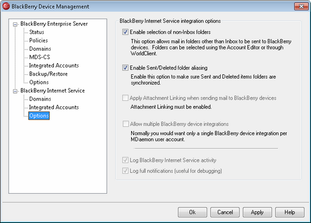Collapse the BlackBerry Enterprise Server tree node
Image resolution: width=311 pixels, height=223 pixels.
click(x=15, y=24)
